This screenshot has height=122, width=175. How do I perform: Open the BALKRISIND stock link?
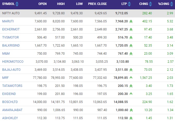pos(11,46)
